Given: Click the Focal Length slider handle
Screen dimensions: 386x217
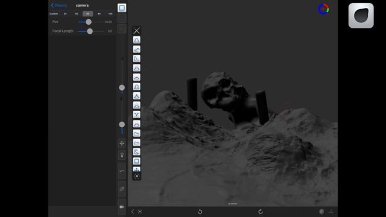Looking at the screenshot, I should 90,31.
